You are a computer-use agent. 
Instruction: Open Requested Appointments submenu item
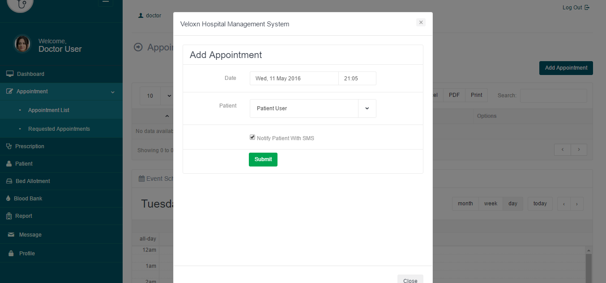coord(59,129)
